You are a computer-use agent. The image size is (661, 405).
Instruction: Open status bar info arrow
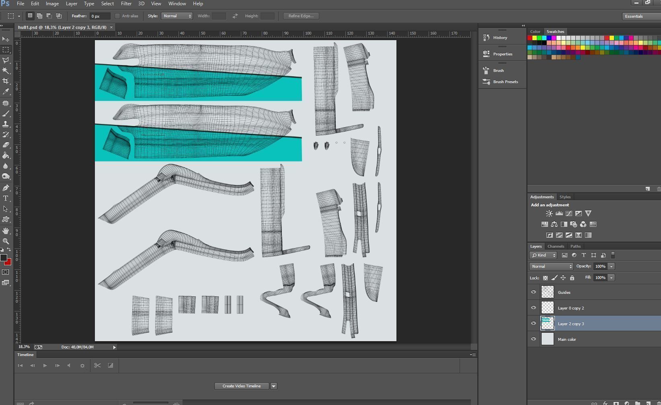(114, 347)
